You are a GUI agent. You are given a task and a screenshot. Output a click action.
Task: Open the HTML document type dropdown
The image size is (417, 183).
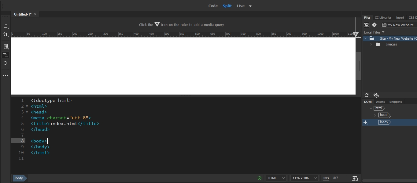tap(276, 178)
